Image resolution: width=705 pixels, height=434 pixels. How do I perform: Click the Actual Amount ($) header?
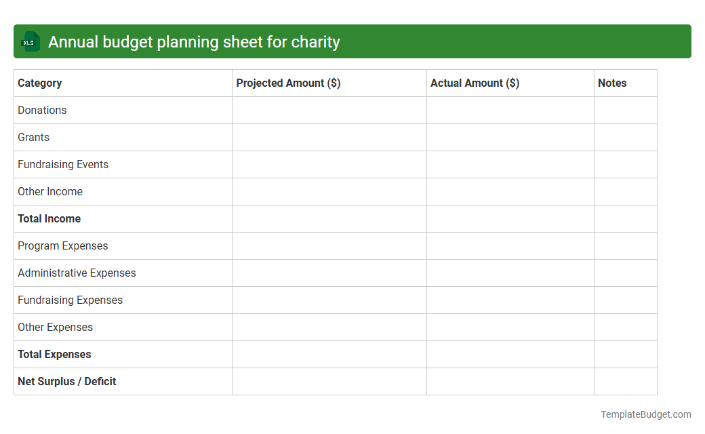[475, 83]
